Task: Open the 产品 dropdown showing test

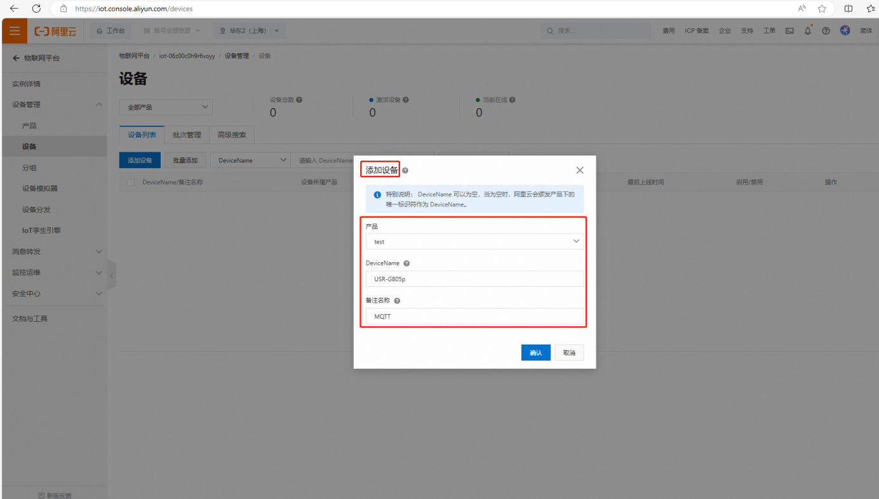Action: point(474,242)
